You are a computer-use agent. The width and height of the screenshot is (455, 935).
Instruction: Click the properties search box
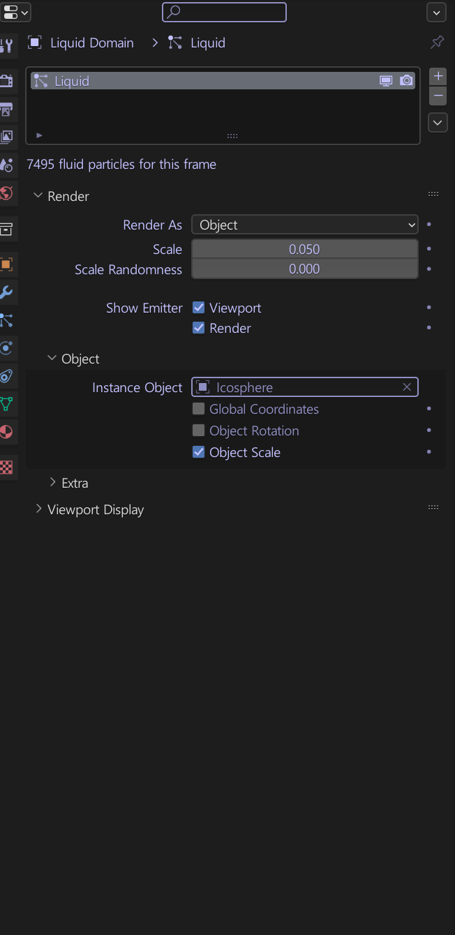(x=224, y=12)
